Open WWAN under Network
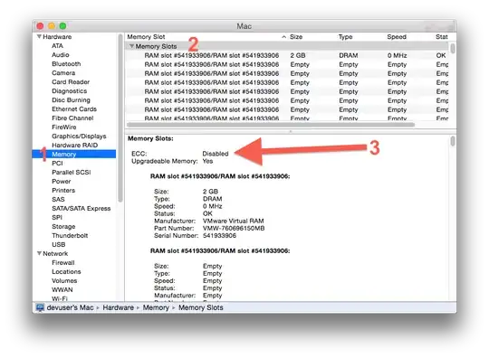 click(62, 289)
